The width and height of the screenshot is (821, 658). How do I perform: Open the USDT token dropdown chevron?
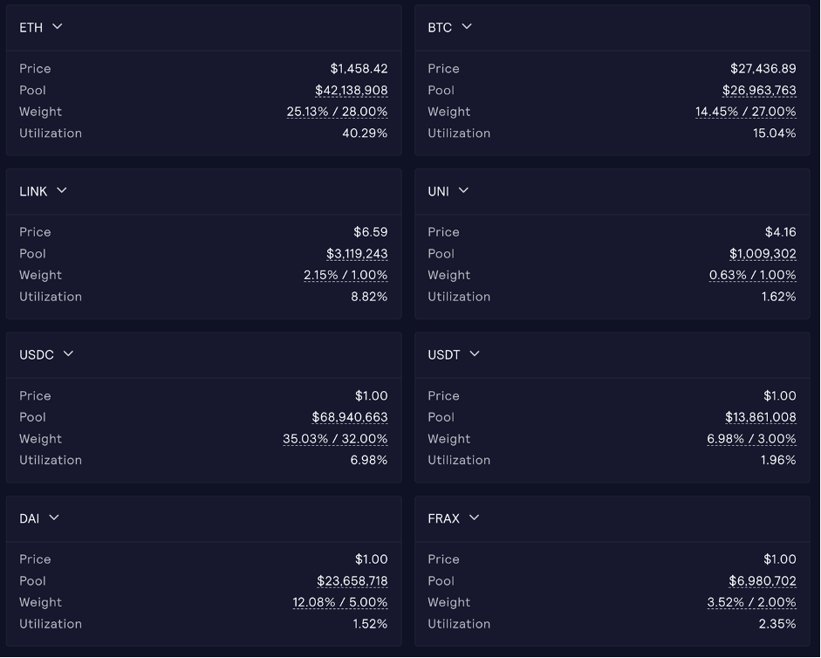(x=475, y=354)
